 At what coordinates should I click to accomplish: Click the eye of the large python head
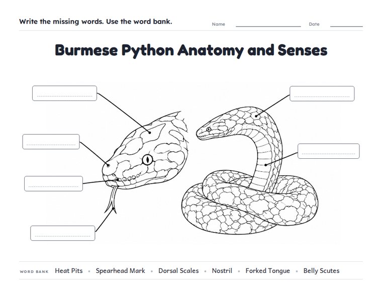point(147,160)
